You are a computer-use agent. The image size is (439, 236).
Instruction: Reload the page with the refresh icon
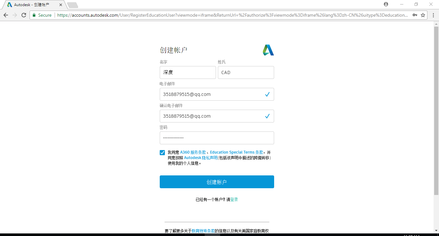tap(24, 15)
